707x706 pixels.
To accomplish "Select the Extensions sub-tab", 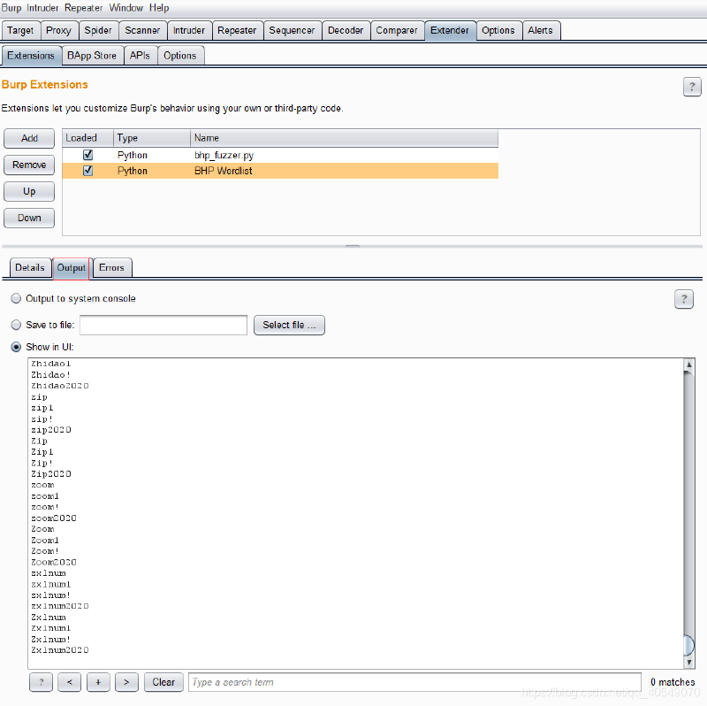I will point(31,56).
